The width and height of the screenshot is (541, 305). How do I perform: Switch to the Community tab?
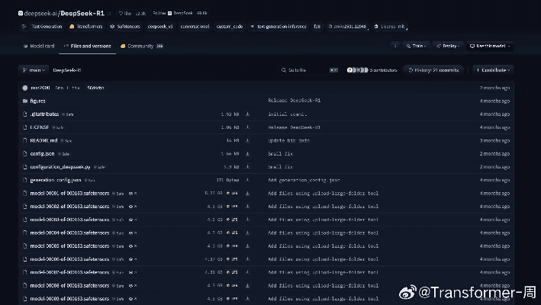(141, 46)
